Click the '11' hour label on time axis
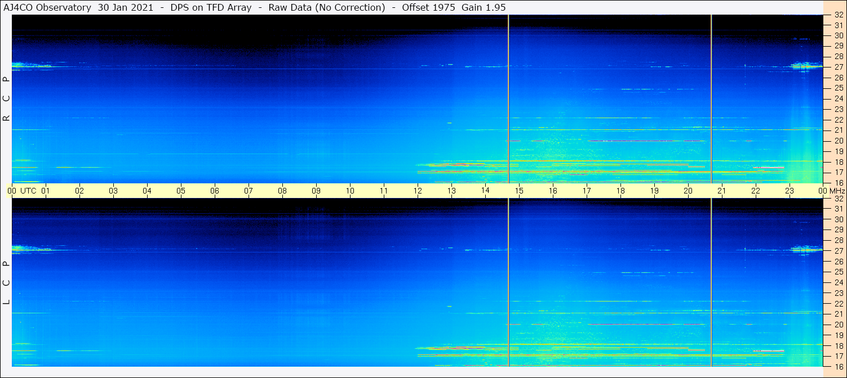 [x=384, y=191]
